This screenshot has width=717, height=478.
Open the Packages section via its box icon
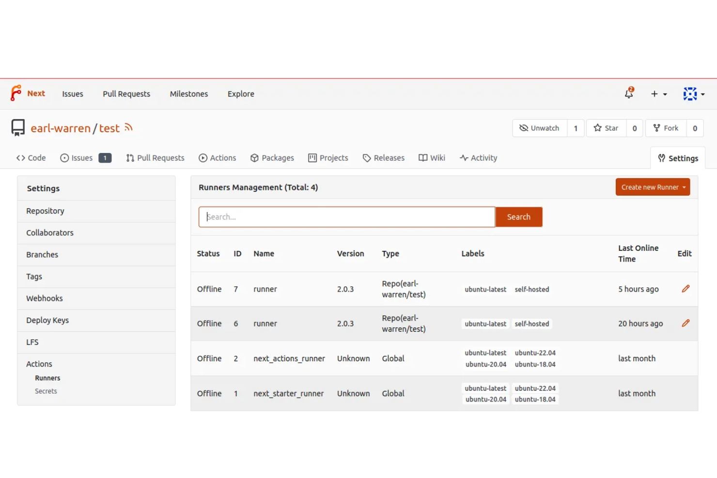coord(254,158)
